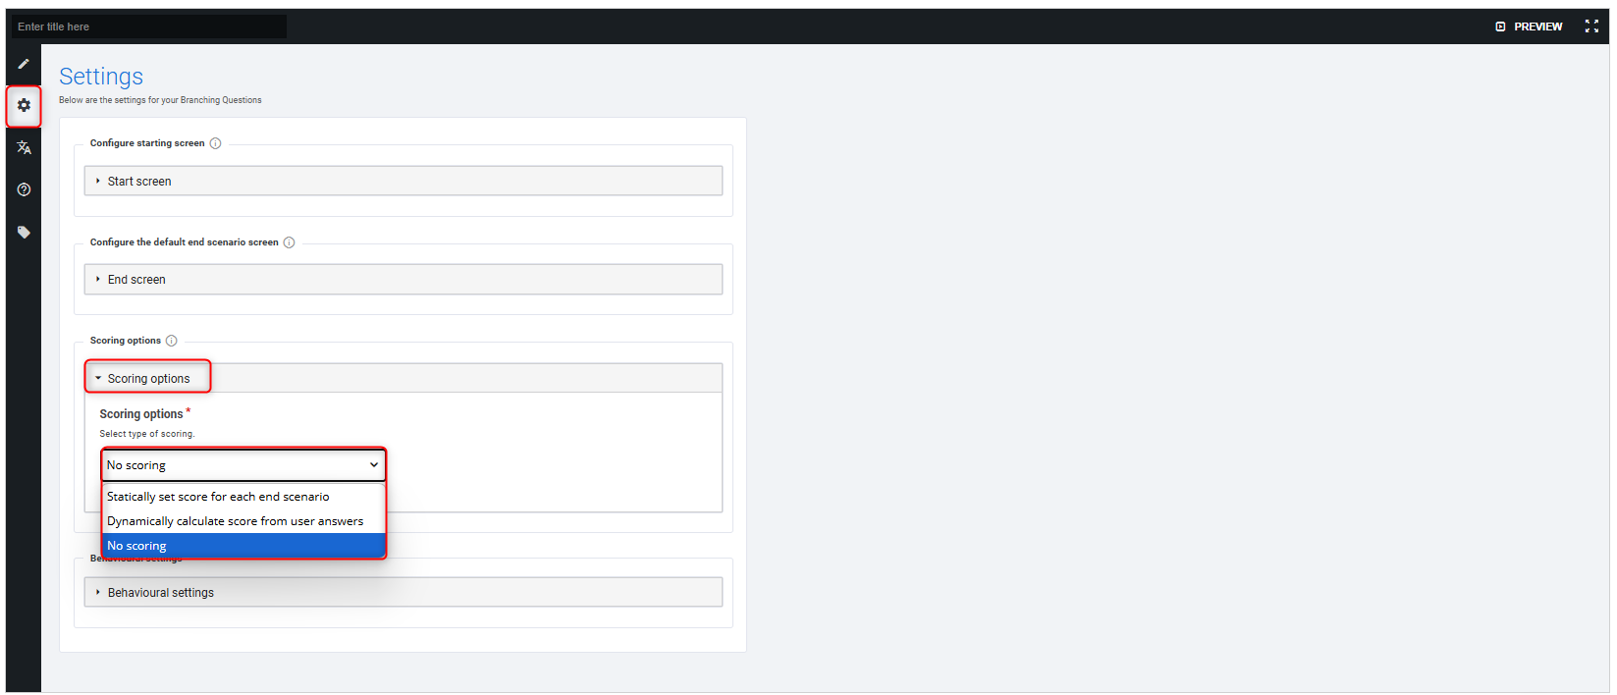Open the translations icon in sidebar

click(24, 147)
